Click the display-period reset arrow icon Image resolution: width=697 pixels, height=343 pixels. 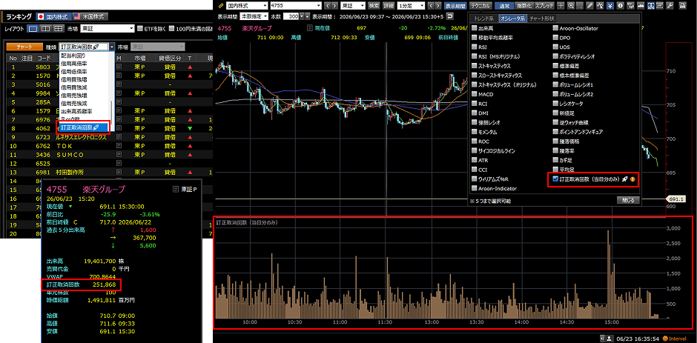450,16
